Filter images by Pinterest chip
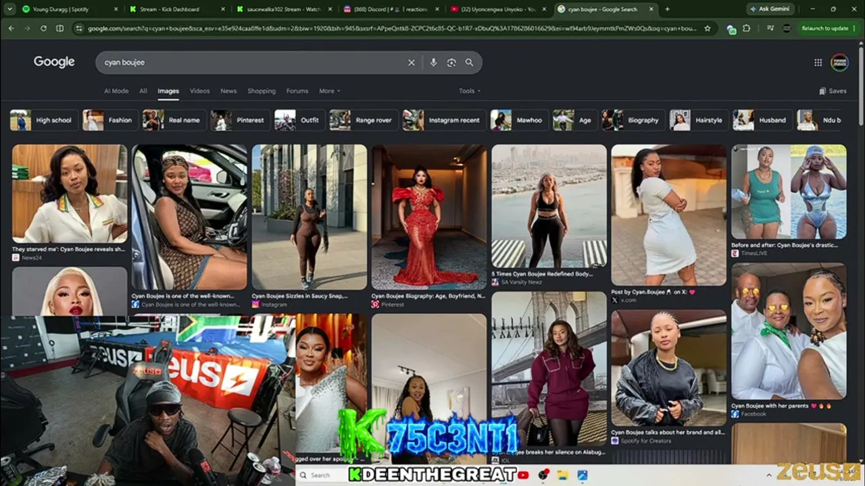 (x=240, y=120)
